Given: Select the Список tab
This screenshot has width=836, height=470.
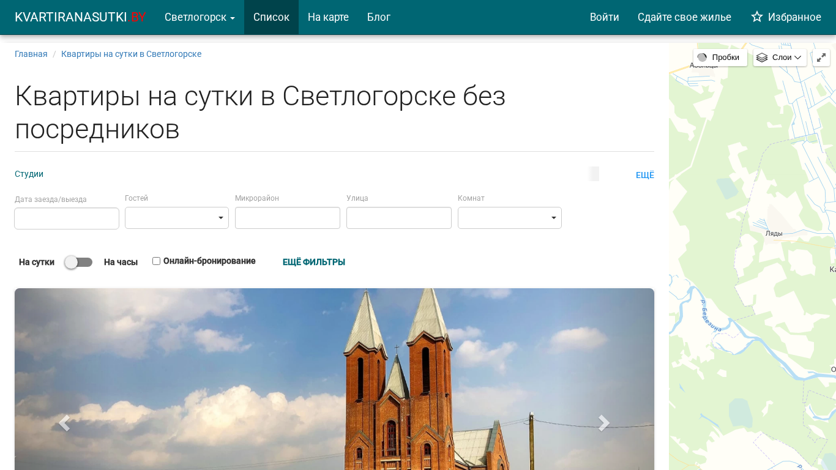Looking at the screenshot, I should pyautogui.click(x=271, y=17).
